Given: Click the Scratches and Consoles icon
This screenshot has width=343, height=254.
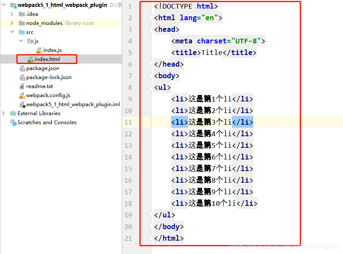Looking at the screenshot, I should (13, 122).
